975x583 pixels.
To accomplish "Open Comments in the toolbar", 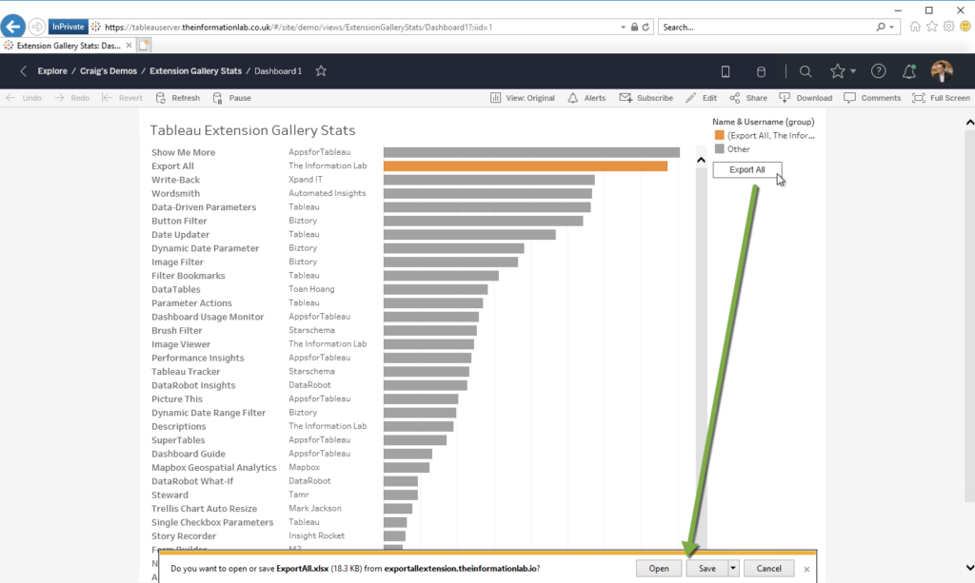I will point(872,98).
